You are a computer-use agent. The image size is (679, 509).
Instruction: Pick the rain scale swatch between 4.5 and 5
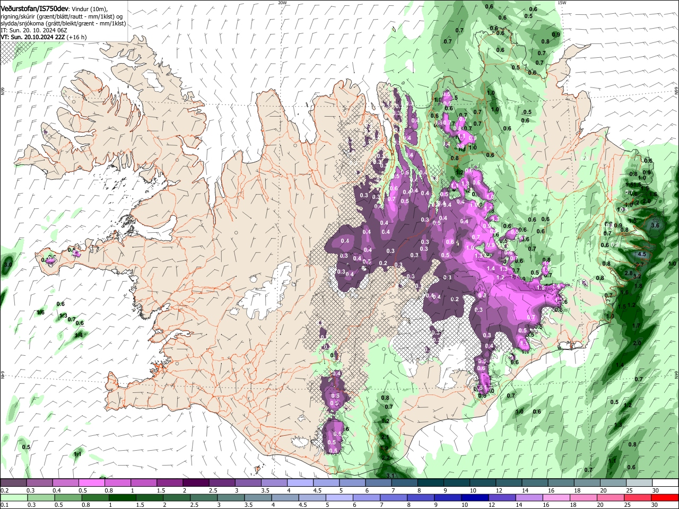coord(311,498)
